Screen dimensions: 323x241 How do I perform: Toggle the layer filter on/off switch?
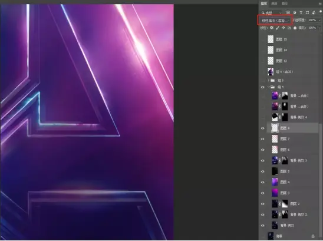321,12
